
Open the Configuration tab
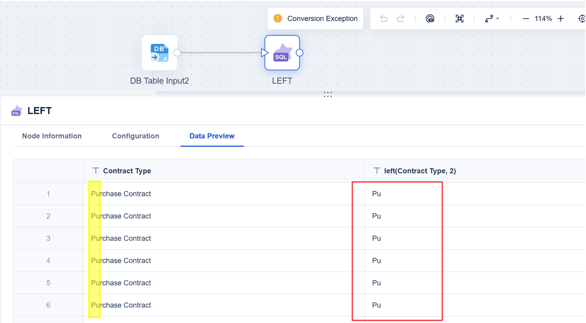coord(135,136)
